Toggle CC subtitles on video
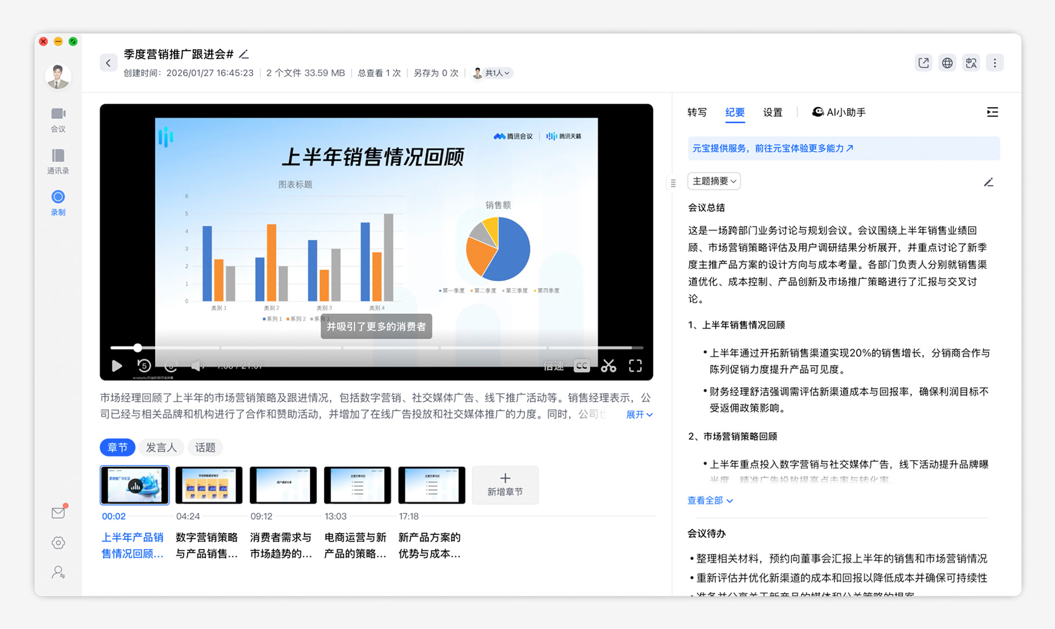The width and height of the screenshot is (1055, 629). point(581,366)
